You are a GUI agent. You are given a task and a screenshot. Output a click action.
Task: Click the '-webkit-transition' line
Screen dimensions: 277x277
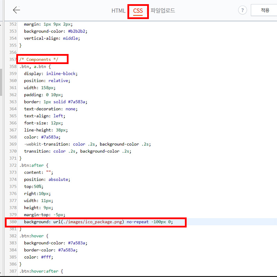pyautogui.click(x=88, y=144)
